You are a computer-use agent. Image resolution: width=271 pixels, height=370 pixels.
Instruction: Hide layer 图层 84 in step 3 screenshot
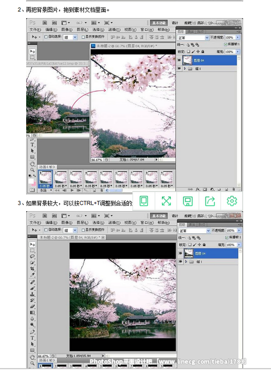[181, 254]
